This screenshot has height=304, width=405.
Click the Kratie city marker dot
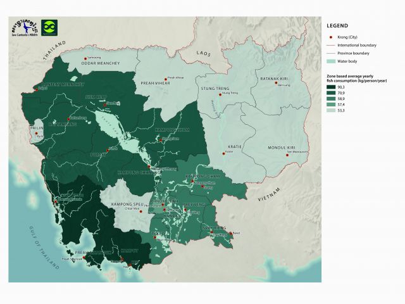pyautogui.click(x=223, y=153)
